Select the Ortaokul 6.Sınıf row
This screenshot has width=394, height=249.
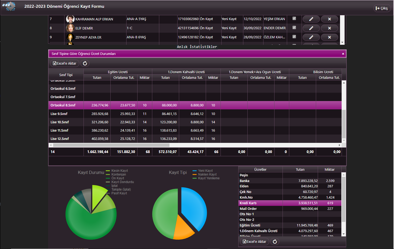195,88
